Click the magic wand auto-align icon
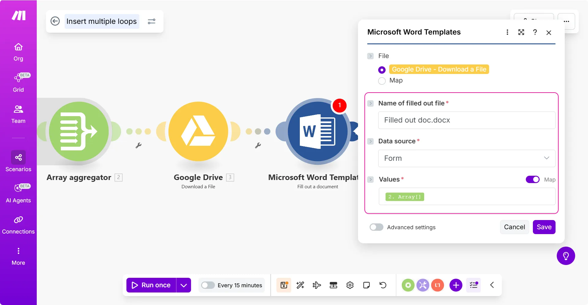Image resolution: width=588 pixels, height=305 pixels. (300, 285)
